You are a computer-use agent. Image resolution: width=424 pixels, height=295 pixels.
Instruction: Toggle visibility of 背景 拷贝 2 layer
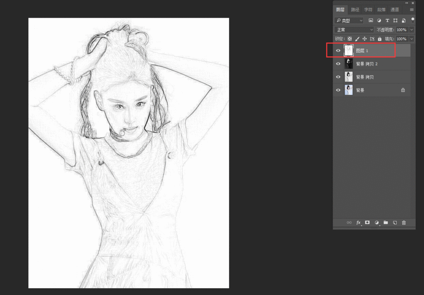[x=338, y=64]
